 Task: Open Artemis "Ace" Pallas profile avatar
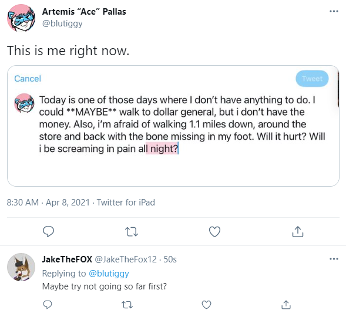21,18
